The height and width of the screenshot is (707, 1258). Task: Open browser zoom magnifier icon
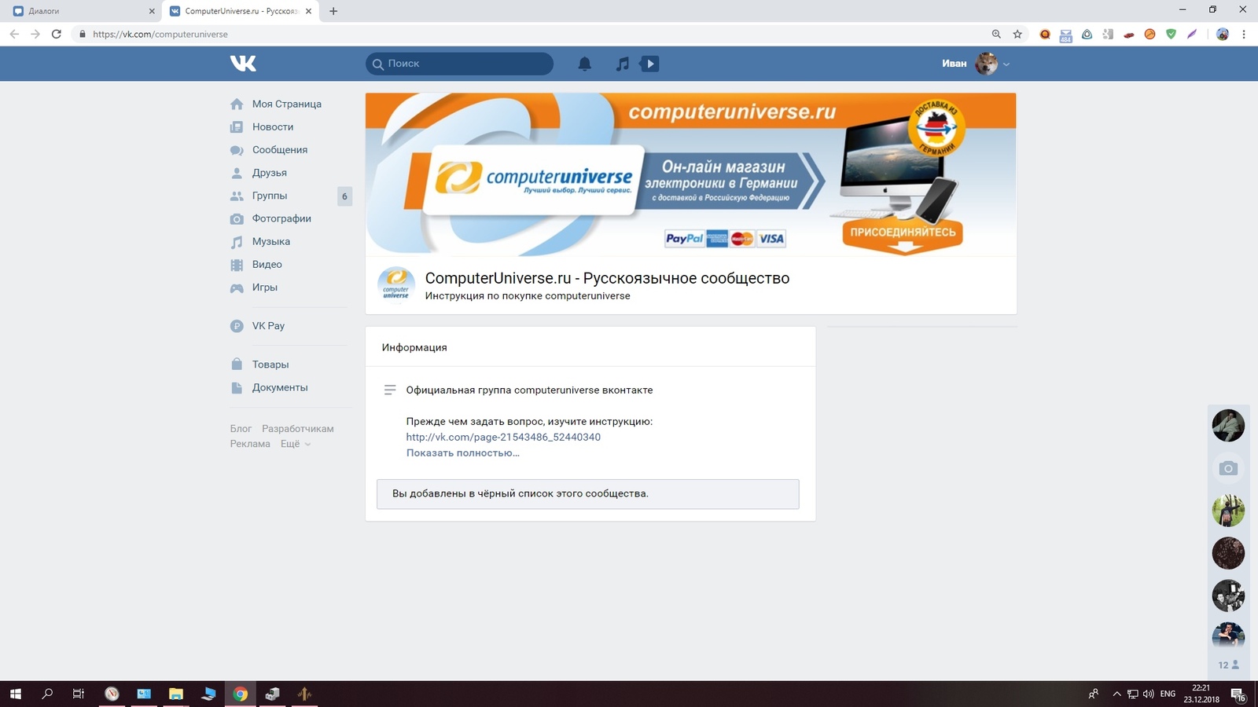coord(996,34)
